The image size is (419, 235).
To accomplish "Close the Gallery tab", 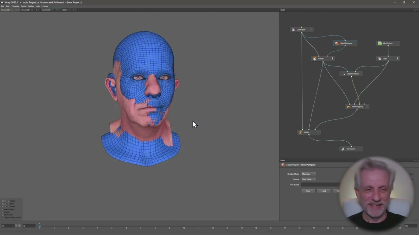I will [x=76, y=10].
